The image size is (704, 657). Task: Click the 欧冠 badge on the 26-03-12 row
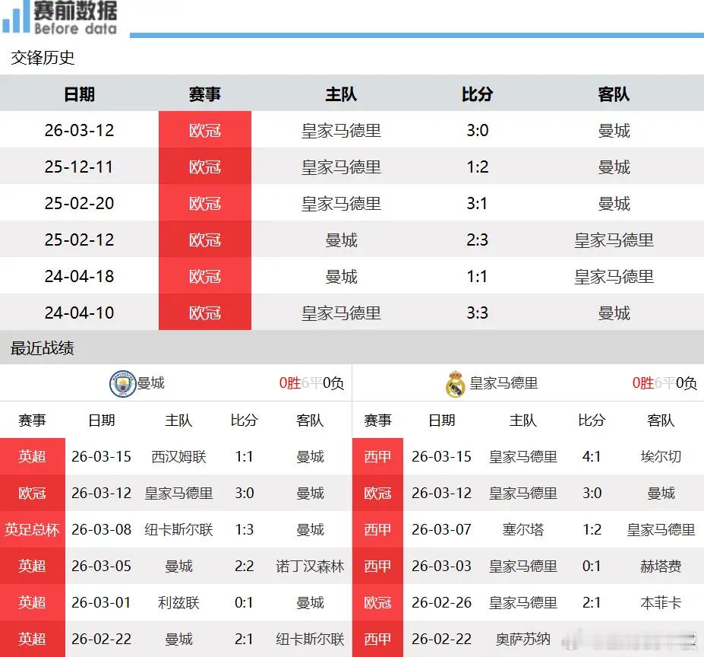coord(205,129)
